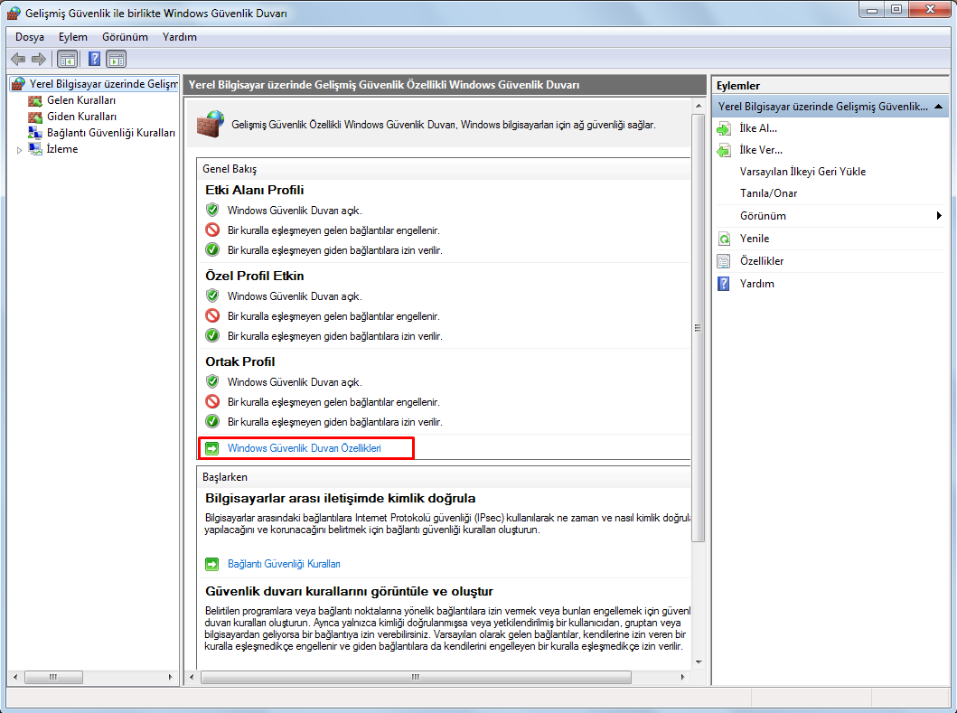
Task: Click the Özel Profil Etkin heading
Action: point(255,276)
